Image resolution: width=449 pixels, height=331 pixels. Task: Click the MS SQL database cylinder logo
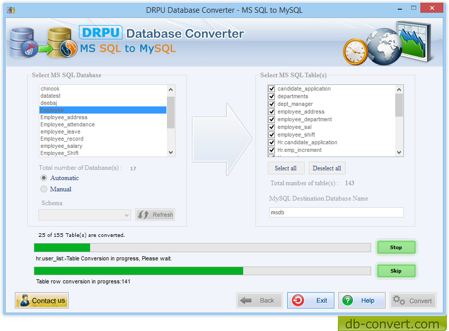[24, 42]
